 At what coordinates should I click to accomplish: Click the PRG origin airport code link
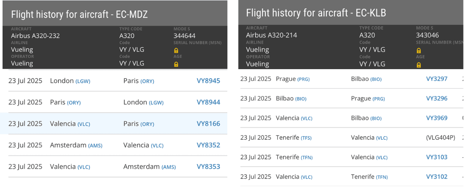[303, 79]
